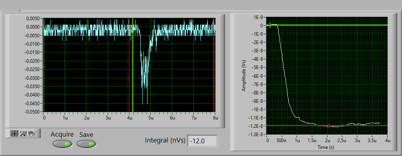This screenshot has width=402, height=156.
Task: Select the solid green cursor on waveform graph
Action: pyautogui.click(x=133, y=65)
